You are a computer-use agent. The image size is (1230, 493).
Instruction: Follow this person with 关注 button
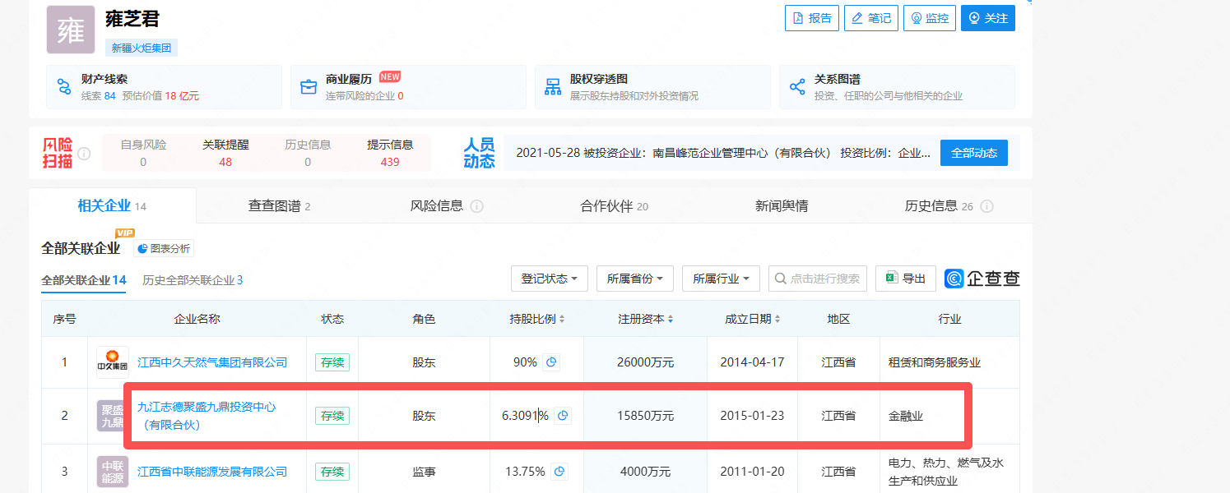coord(987,18)
